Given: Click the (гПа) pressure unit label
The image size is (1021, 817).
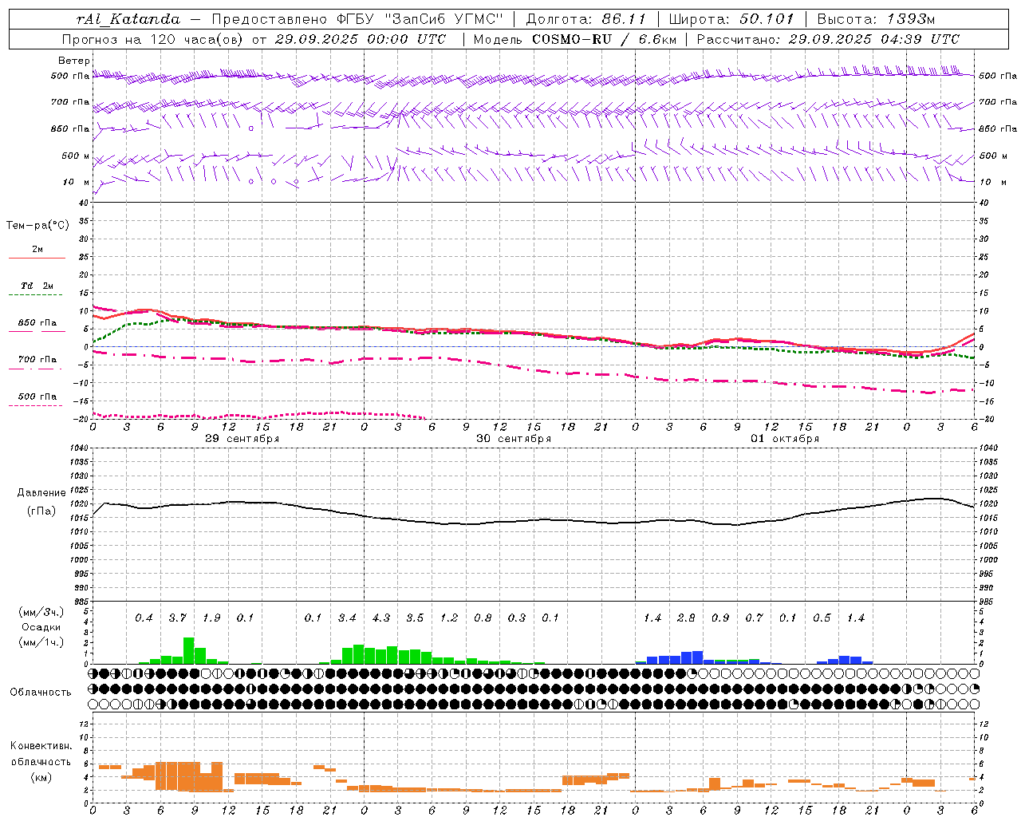Looking at the screenshot, I should point(40,511).
